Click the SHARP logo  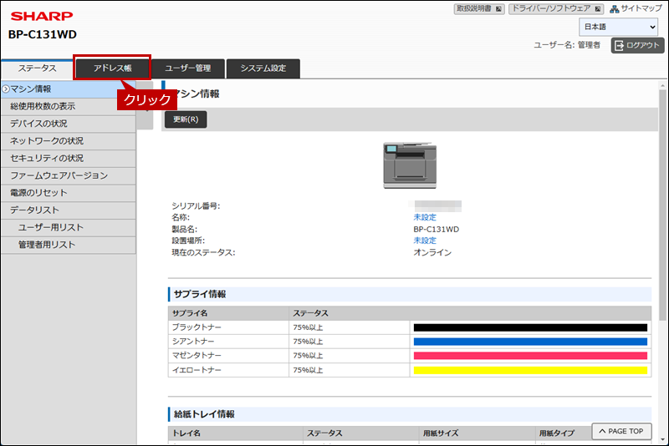click(42, 16)
